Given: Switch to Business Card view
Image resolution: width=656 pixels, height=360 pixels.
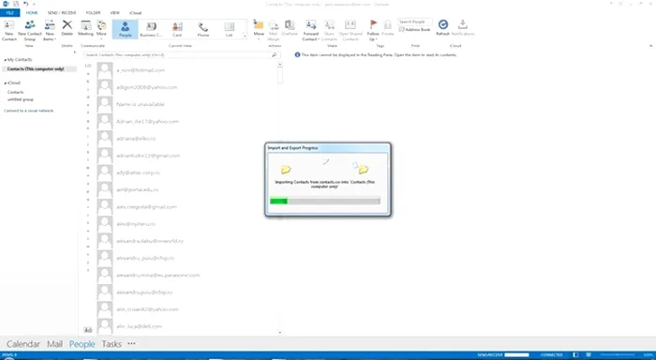Looking at the screenshot, I should click(151, 29).
